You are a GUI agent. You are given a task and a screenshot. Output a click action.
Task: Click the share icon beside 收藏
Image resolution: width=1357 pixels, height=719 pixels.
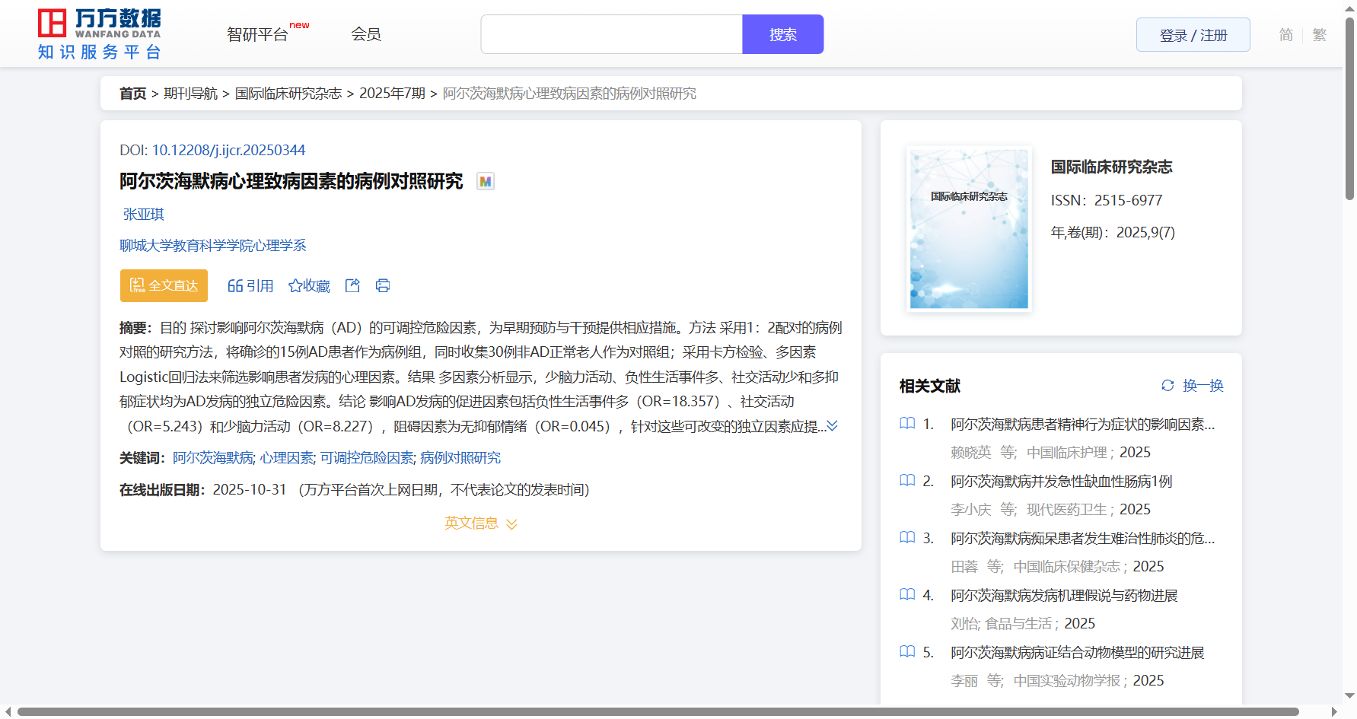tap(352, 285)
